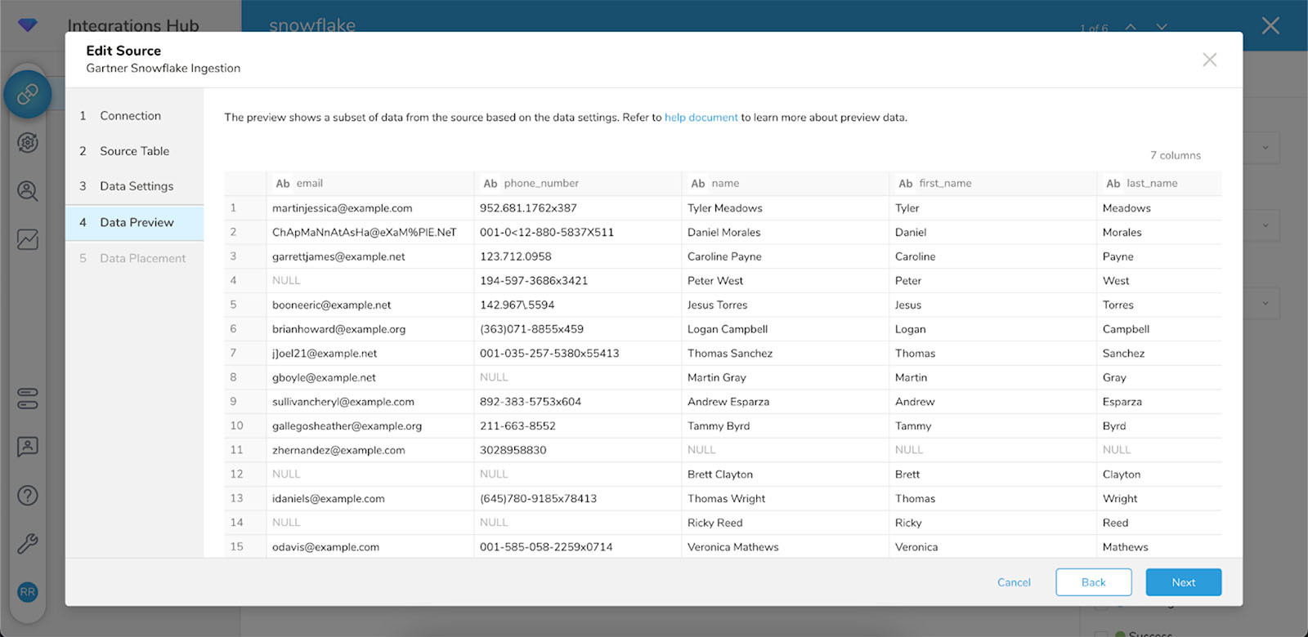Go to the Data Settings step
1308x637 pixels.
137,186
